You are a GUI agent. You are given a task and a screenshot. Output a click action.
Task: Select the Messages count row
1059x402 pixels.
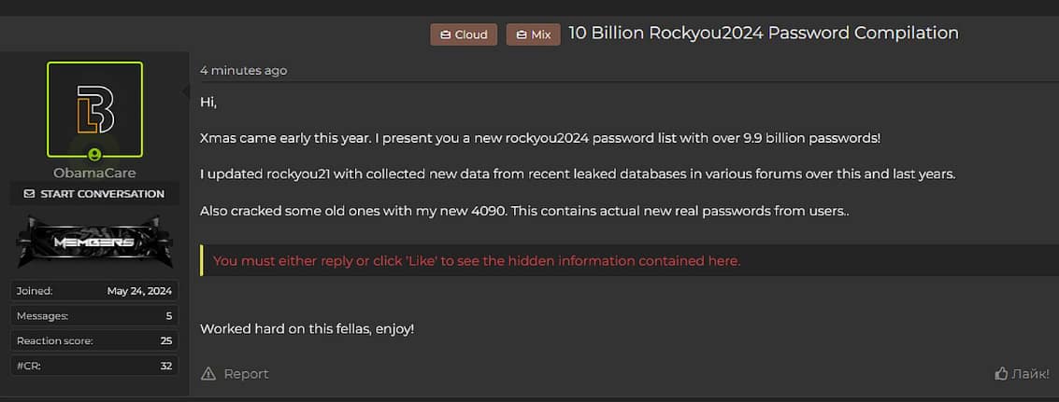coord(93,316)
